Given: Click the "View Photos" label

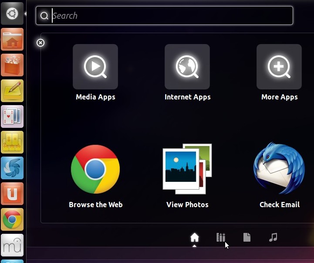Looking at the screenshot, I should click(x=187, y=205).
